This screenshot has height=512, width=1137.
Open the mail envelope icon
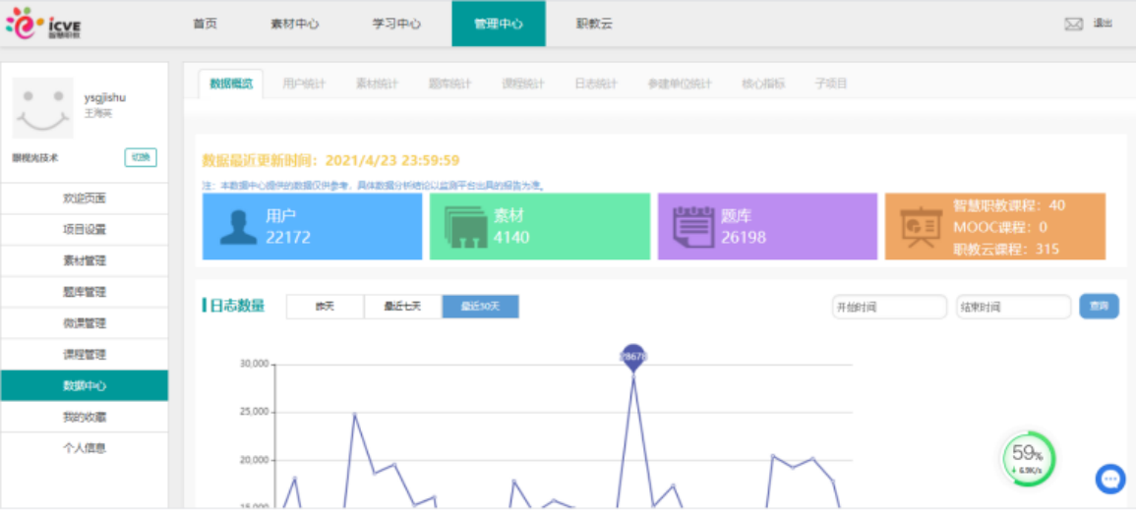(1073, 24)
